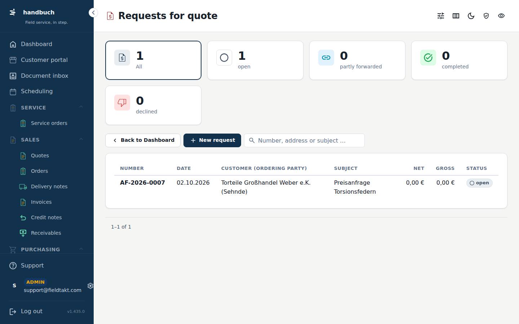Open the column layout icon

(x=456, y=16)
